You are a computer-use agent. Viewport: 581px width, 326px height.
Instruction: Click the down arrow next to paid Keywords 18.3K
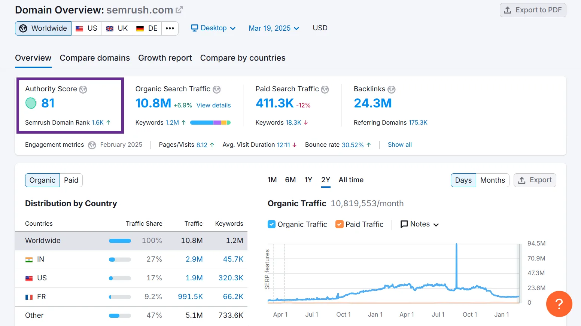306,122
